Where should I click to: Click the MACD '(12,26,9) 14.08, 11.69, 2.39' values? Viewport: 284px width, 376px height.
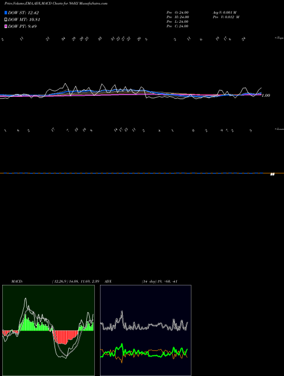click(x=76, y=281)
